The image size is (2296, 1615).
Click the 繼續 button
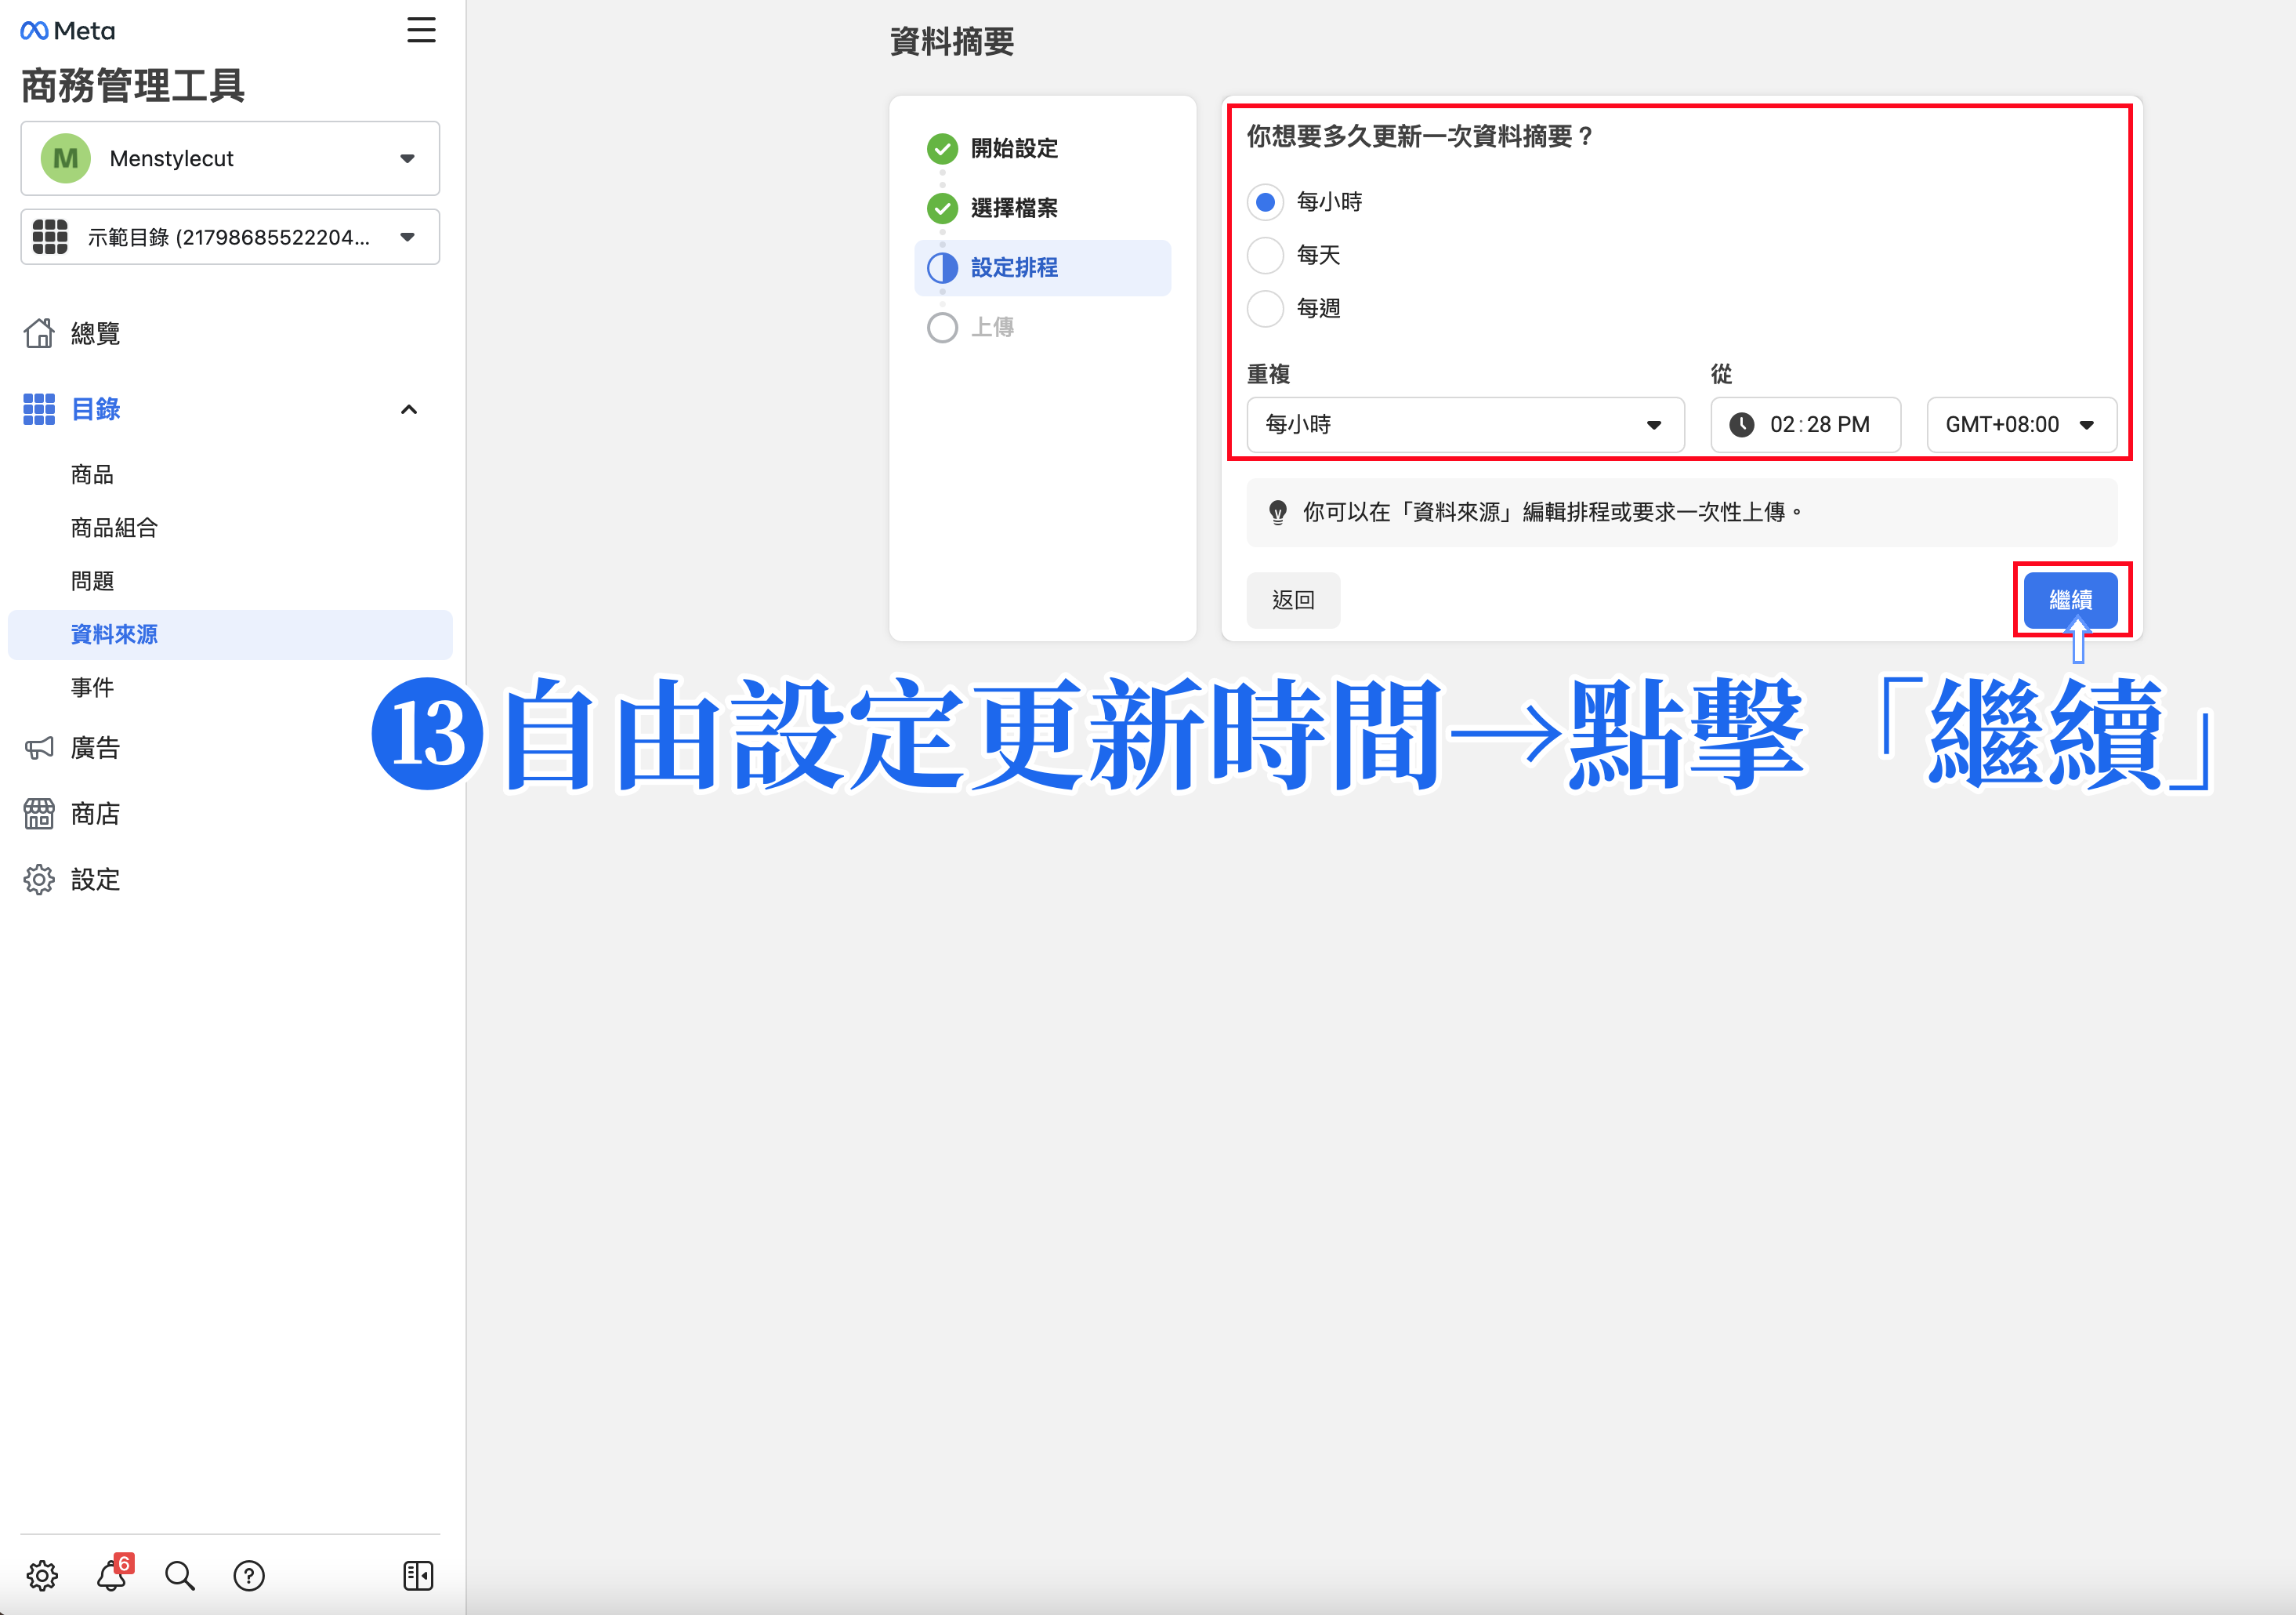(x=2070, y=601)
